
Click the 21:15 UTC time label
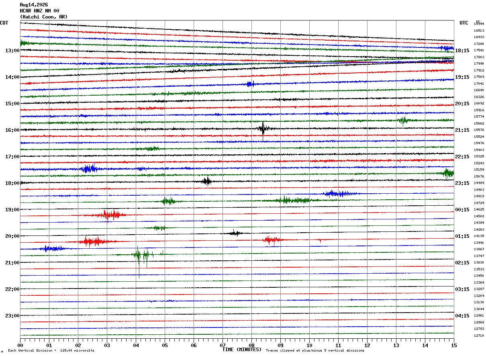point(462,130)
